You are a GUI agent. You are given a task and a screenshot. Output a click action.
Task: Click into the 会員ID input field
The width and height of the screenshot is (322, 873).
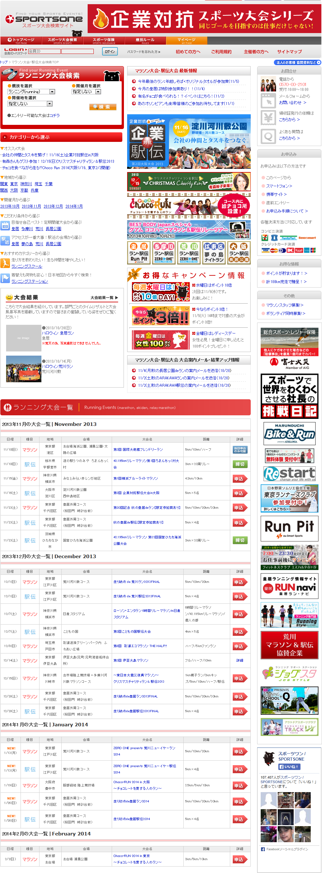point(44,51)
